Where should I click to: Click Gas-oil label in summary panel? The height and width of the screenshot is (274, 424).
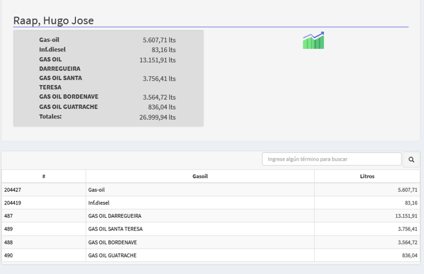pyautogui.click(x=50, y=40)
